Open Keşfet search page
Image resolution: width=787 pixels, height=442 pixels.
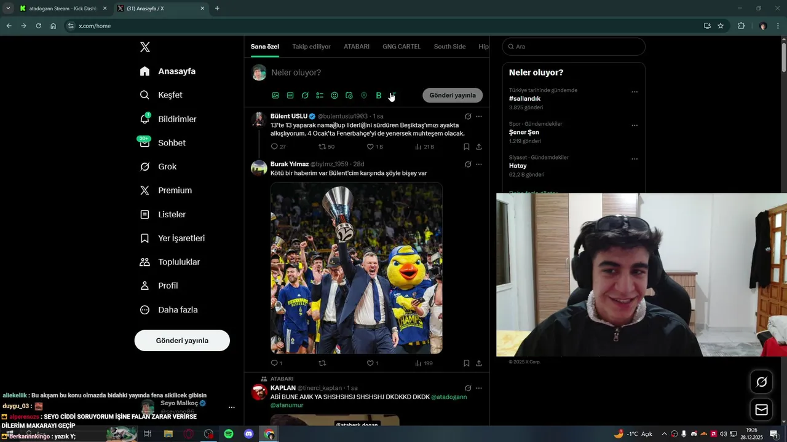[161, 95]
